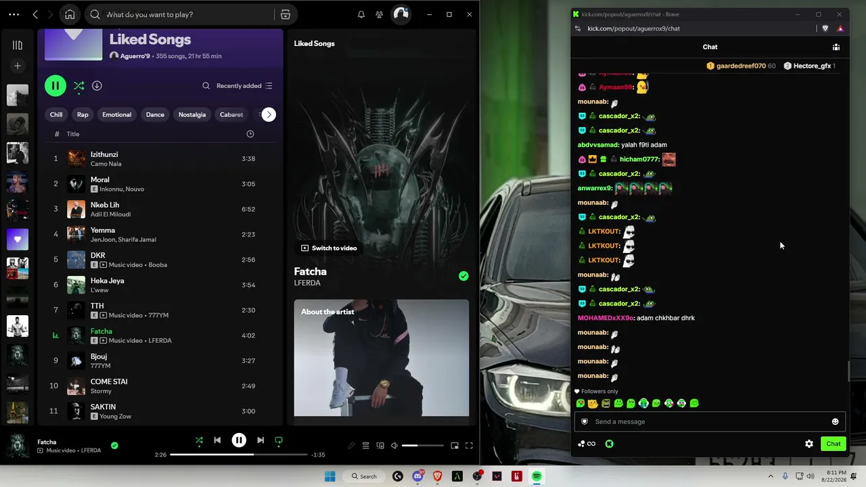The image size is (866, 487).
Task: Open the lyrics microphone icon
Action: pyautogui.click(x=351, y=446)
